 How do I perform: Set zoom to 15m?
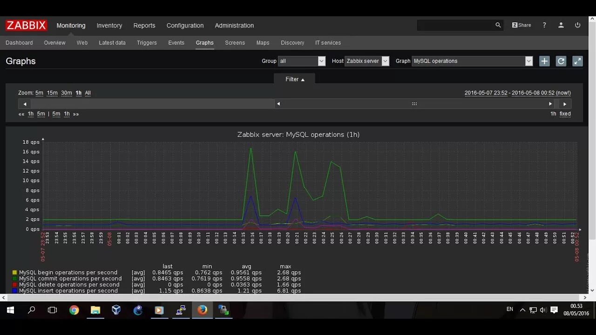(x=52, y=93)
